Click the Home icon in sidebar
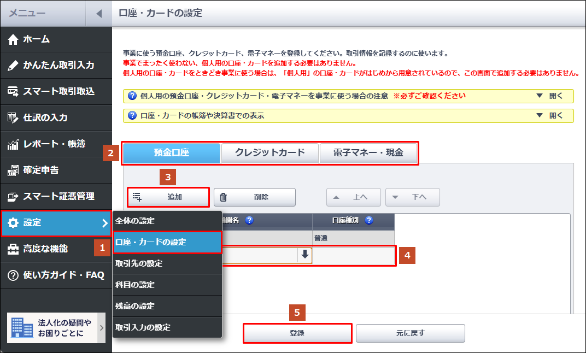 (x=14, y=39)
